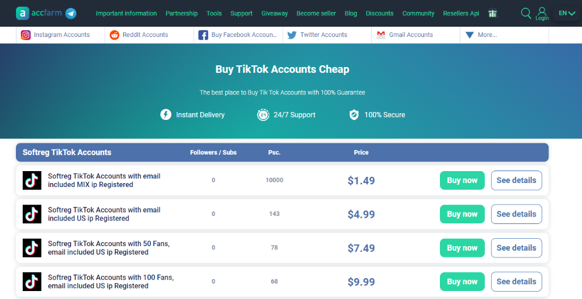Click the Twitter bird icon
The width and height of the screenshot is (582, 299).
[x=292, y=35]
